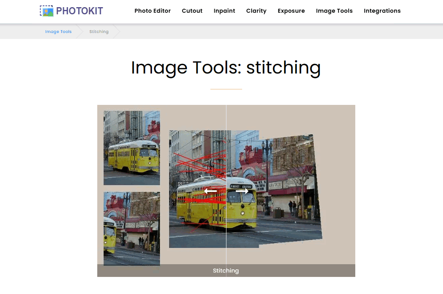Click the Stitching caption bar
The width and height of the screenshot is (443, 294).
point(226,271)
